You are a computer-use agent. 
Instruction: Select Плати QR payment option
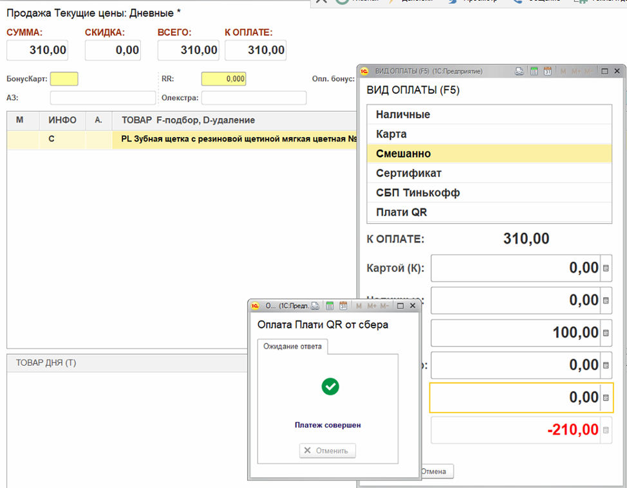point(402,212)
